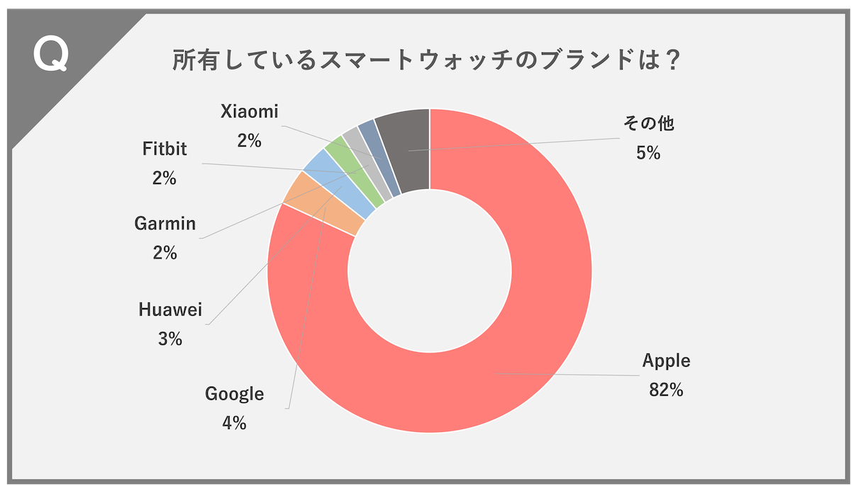Select the Apple label text
Image resolution: width=851 pixels, height=485 pixels.
click(x=666, y=360)
